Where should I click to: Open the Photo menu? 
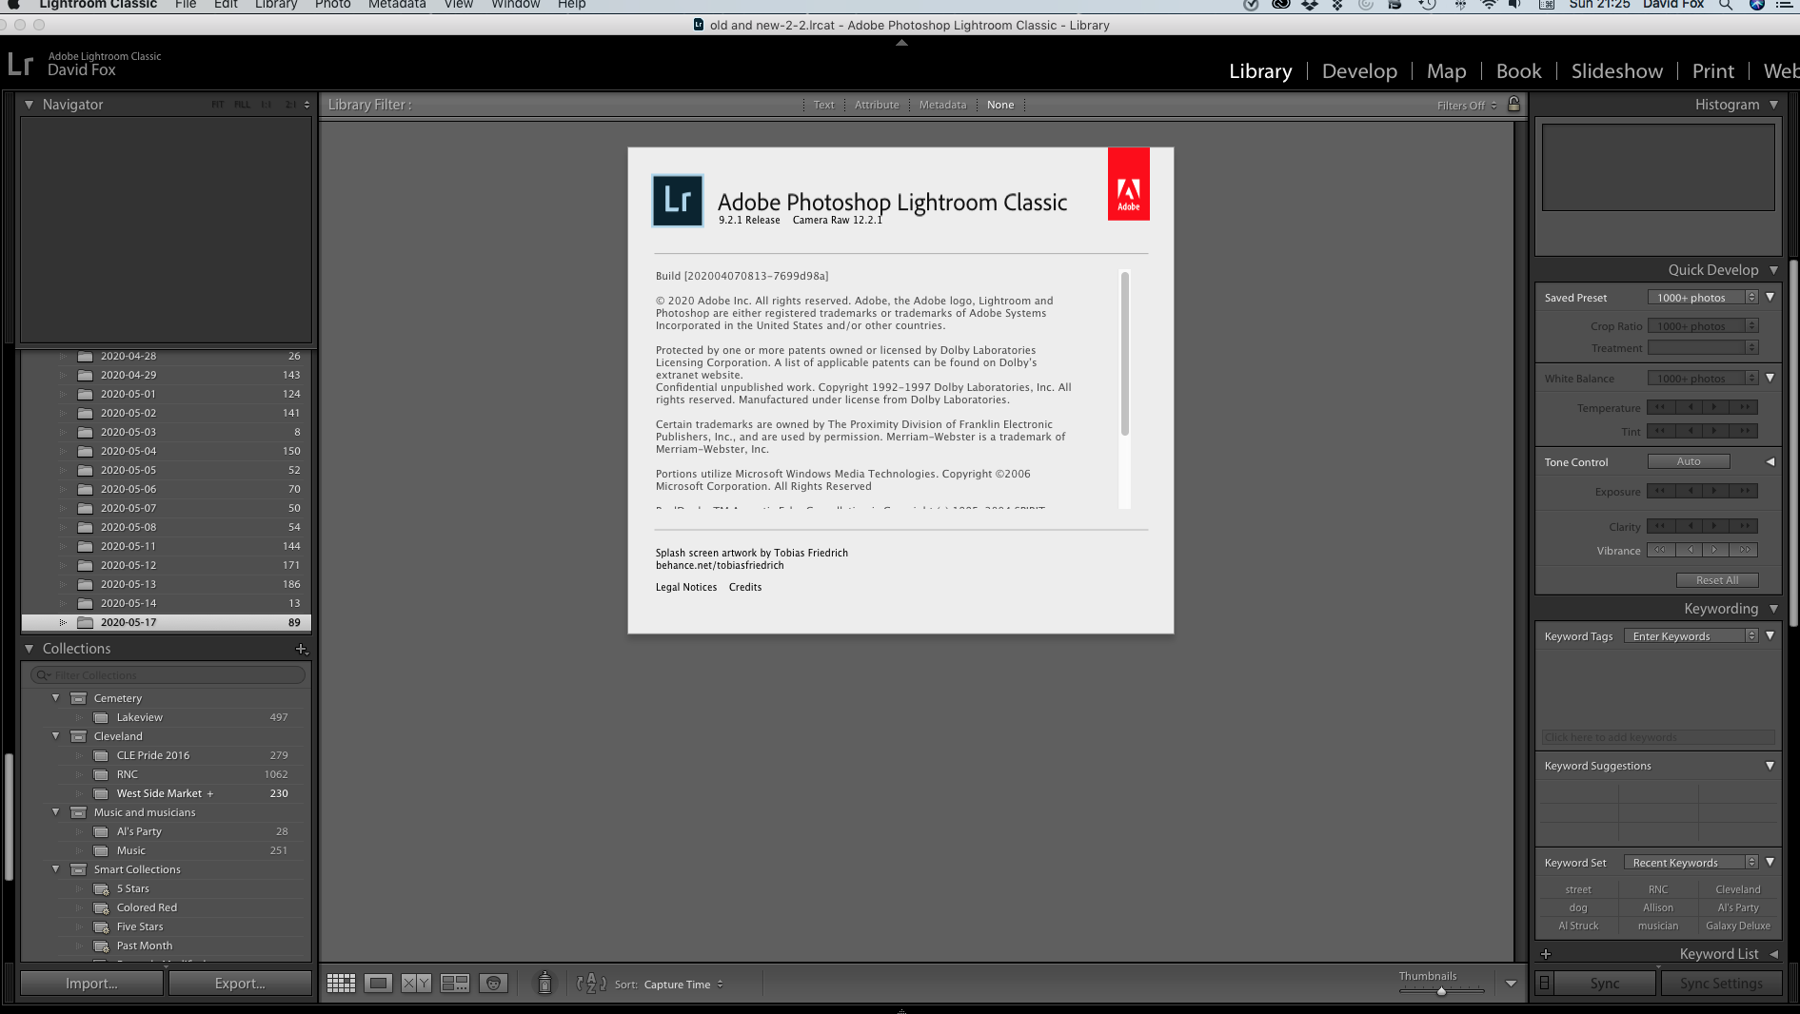332,5
